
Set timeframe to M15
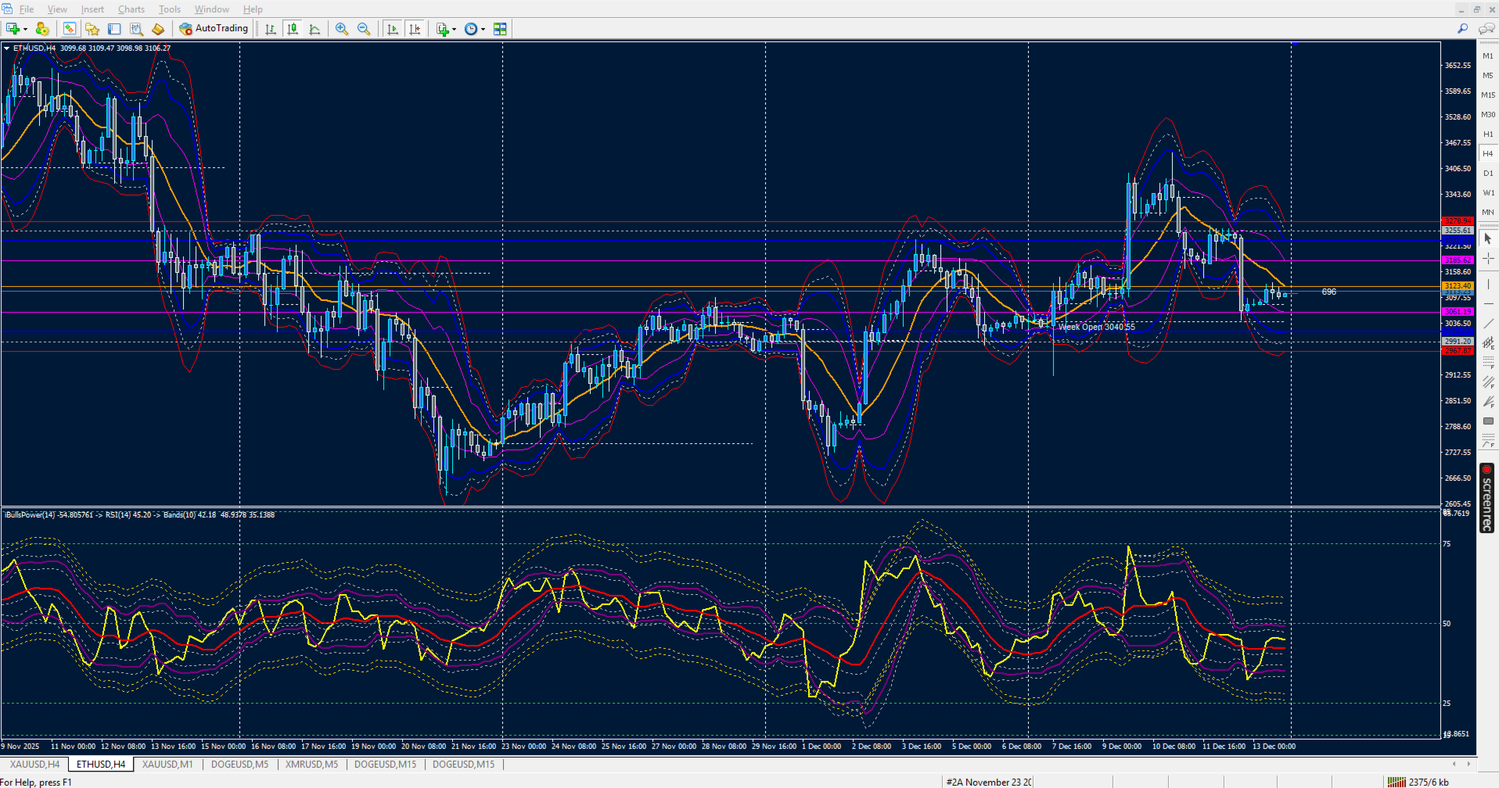[x=1488, y=95]
